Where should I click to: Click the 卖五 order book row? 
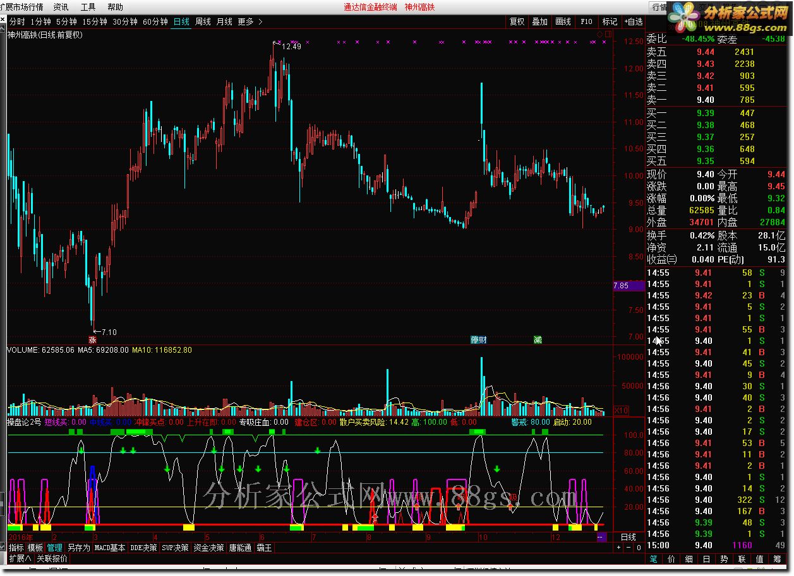pyautogui.click(x=716, y=52)
